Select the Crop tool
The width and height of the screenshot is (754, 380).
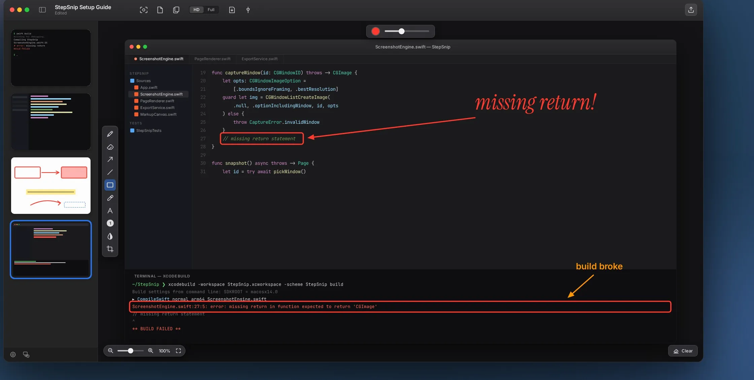coord(110,249)
